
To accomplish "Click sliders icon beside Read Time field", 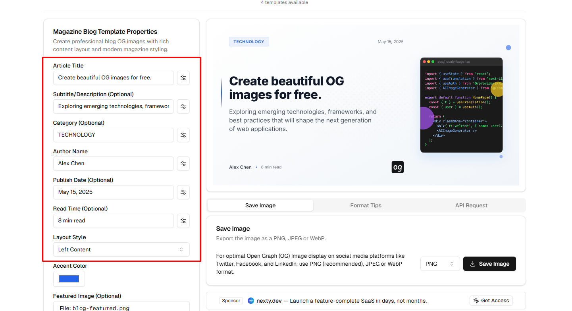I will (x=183, y=221).
